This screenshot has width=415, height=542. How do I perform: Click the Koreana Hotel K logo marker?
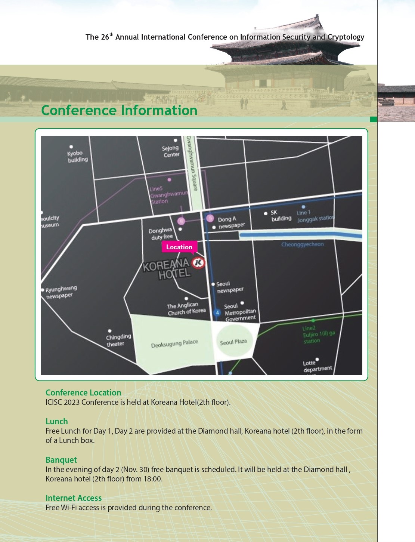tap(198, 263)
